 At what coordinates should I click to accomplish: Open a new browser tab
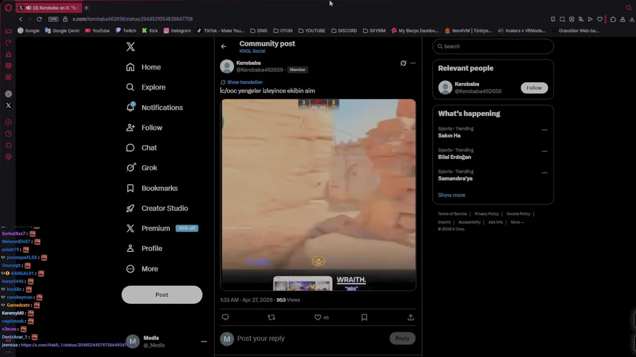click(86, 7)
